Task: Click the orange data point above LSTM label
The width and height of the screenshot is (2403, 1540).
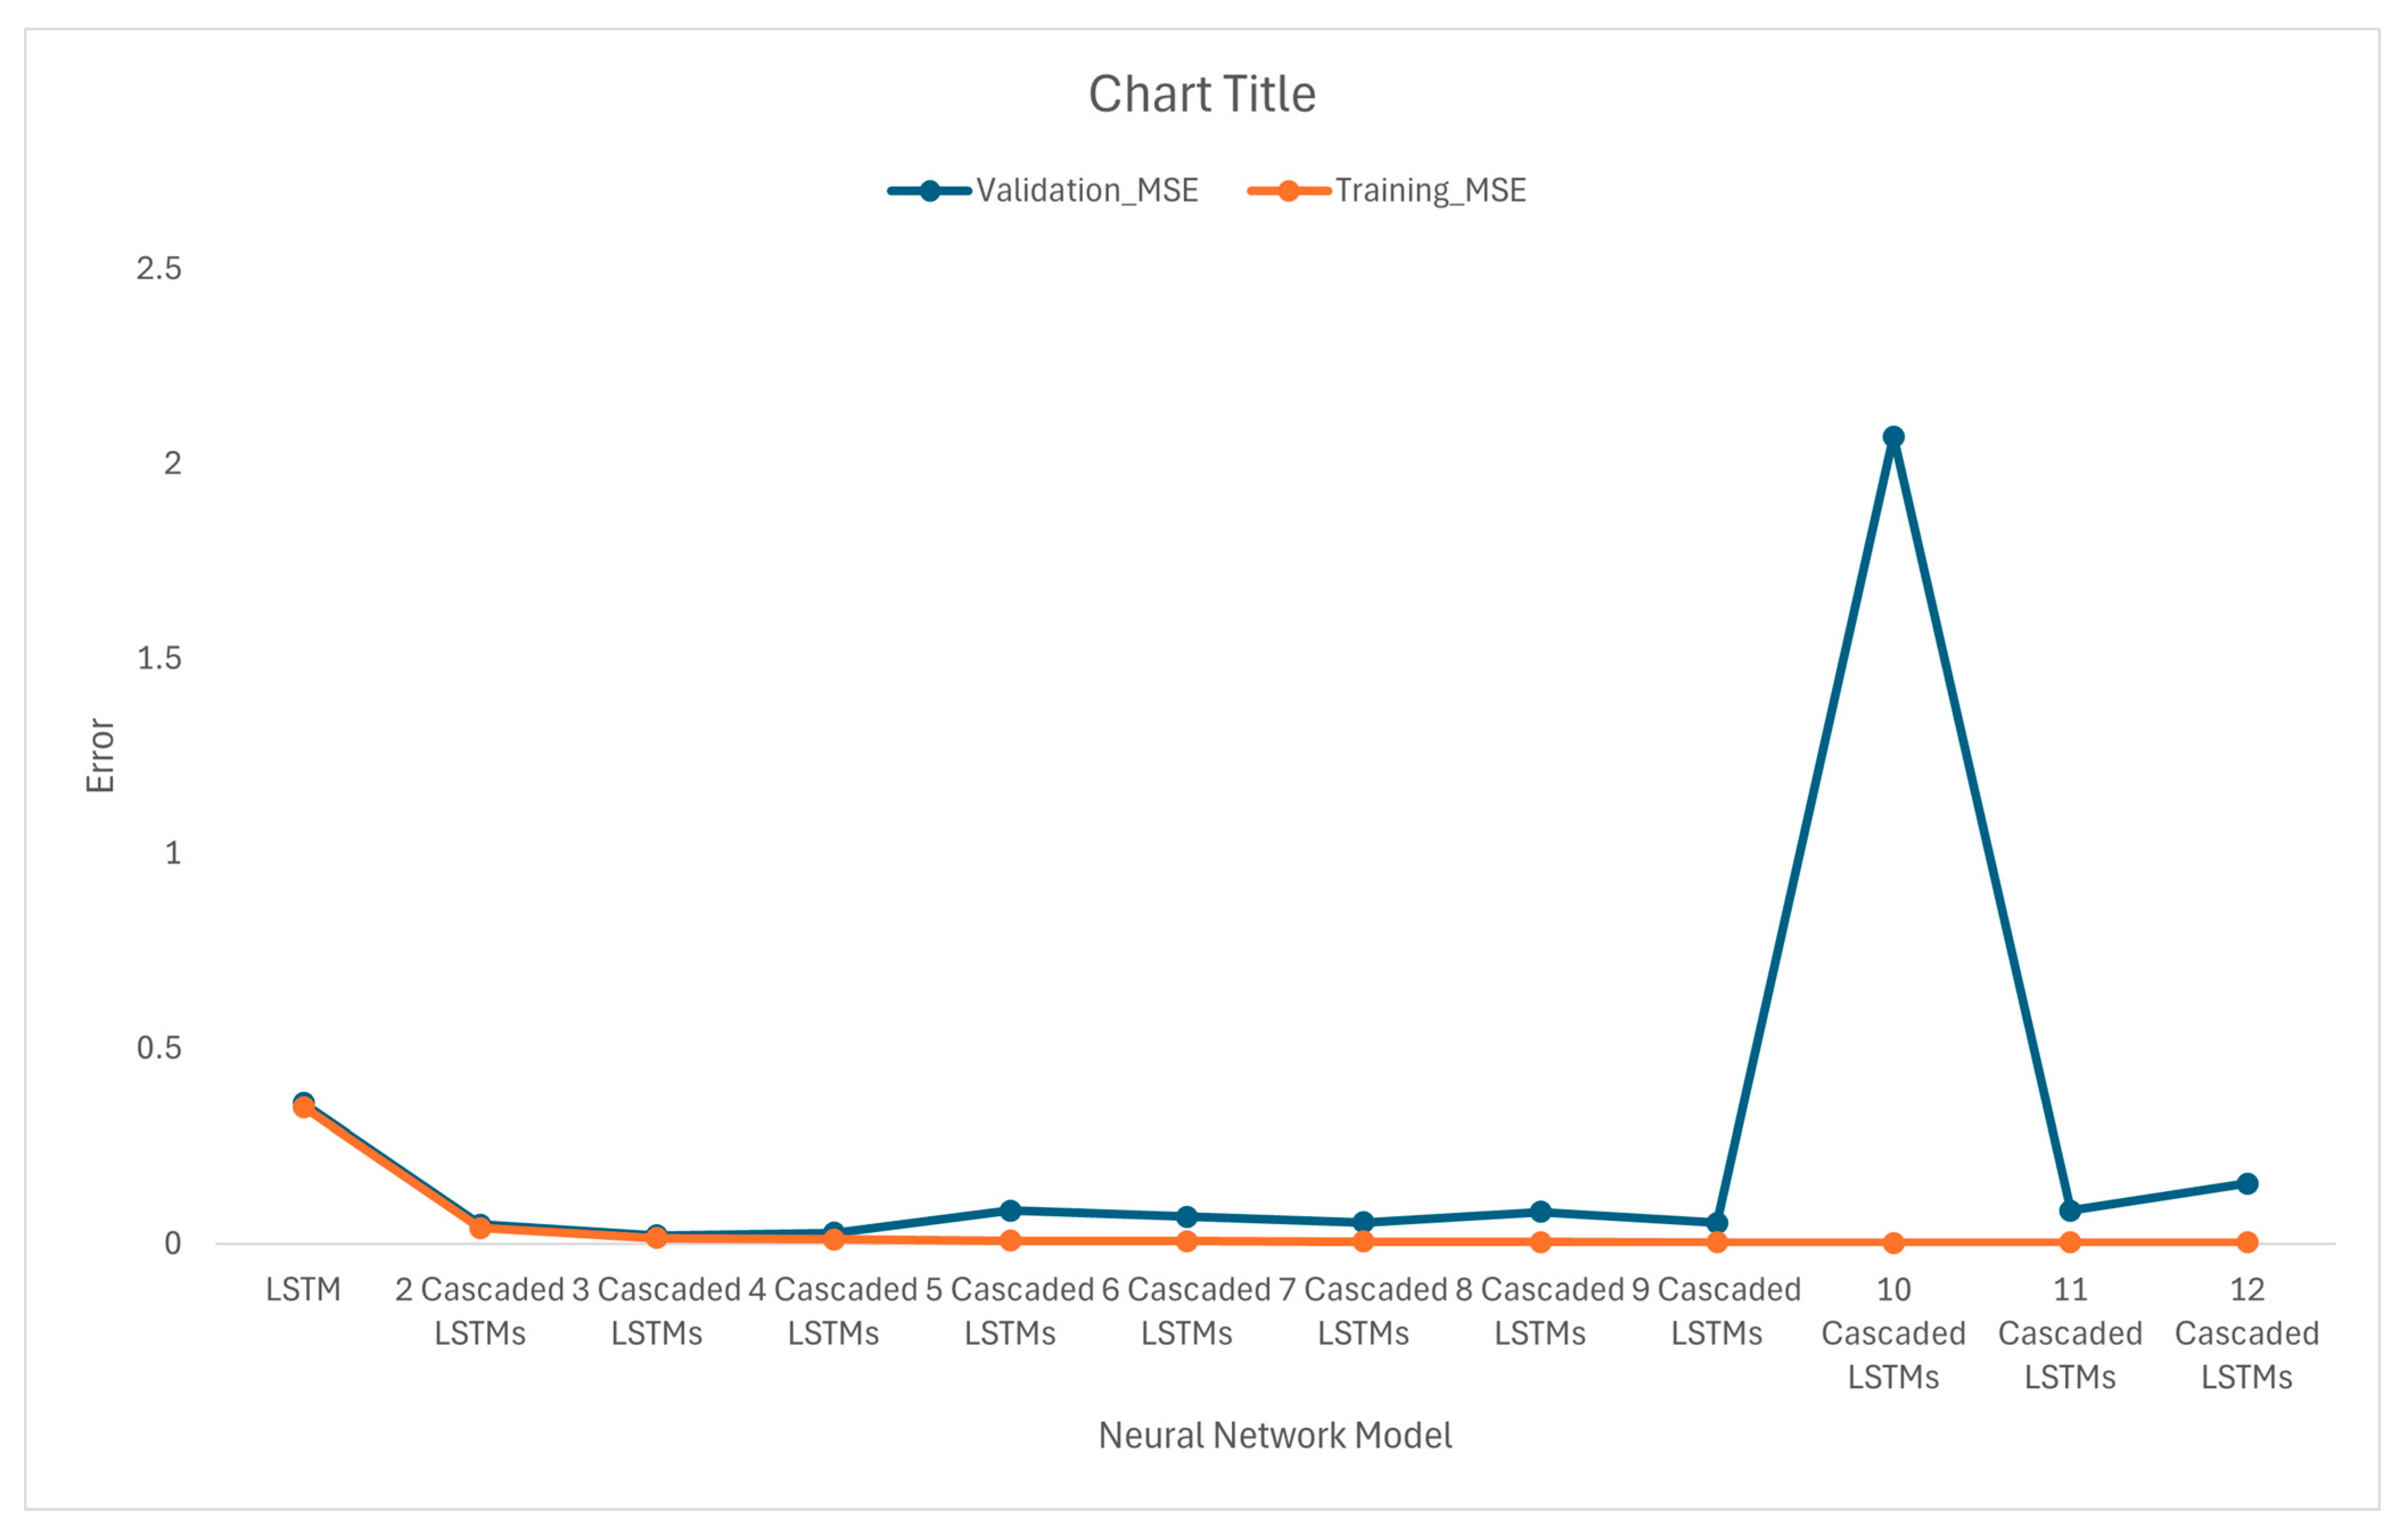Action: 303,1107
